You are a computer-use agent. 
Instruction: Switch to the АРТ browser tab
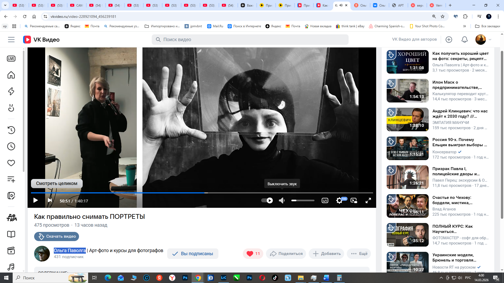[x=398, y=5]
